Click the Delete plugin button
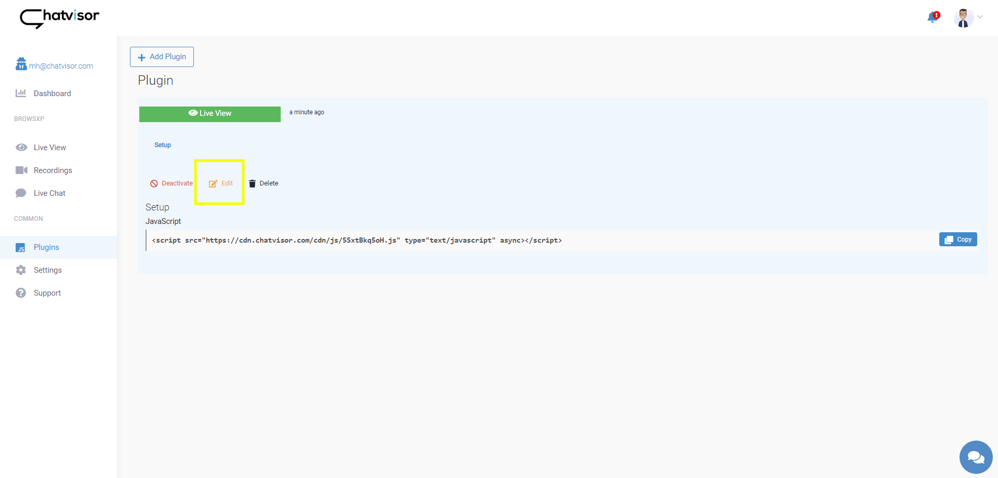The height and width of the screenshot is (478, 998). coord(264,183)
